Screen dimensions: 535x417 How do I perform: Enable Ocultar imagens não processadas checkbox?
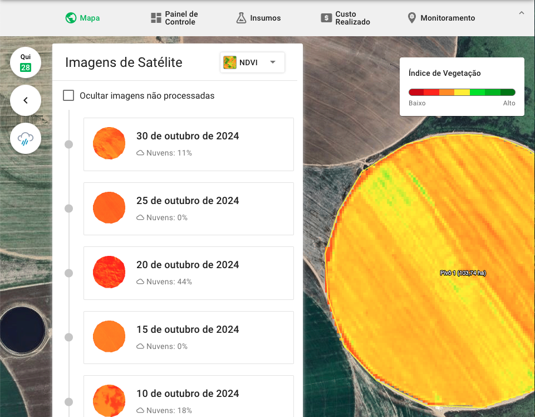(68, 95)
